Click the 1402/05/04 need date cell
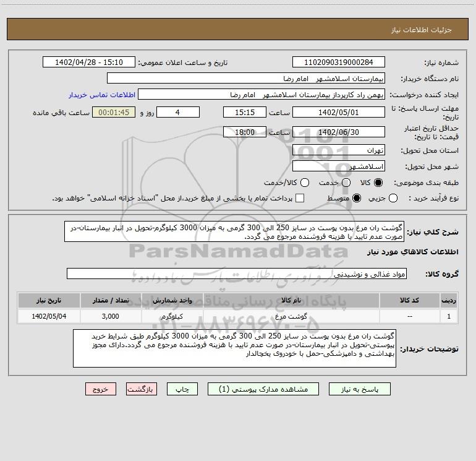Screen dimensions: 476x461 (x=49, y=316)
